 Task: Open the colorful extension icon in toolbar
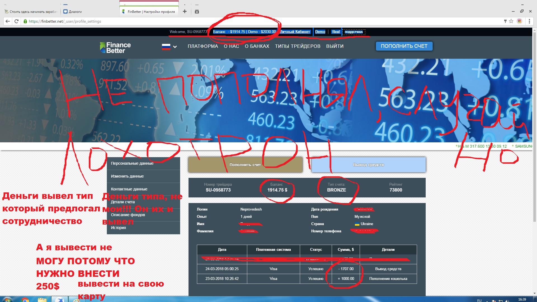519,21
